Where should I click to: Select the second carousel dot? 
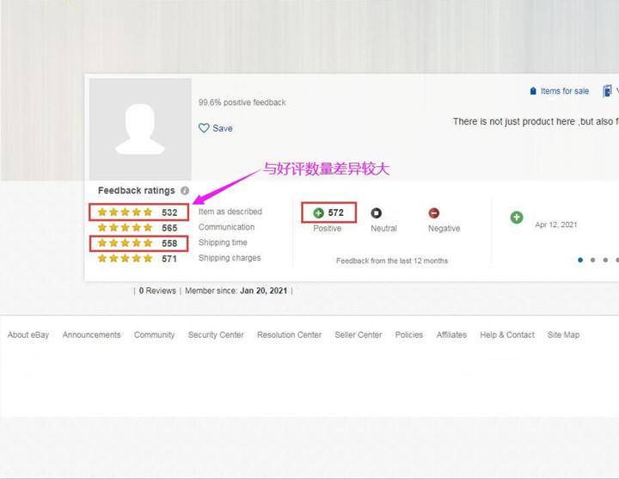(592, 260)
